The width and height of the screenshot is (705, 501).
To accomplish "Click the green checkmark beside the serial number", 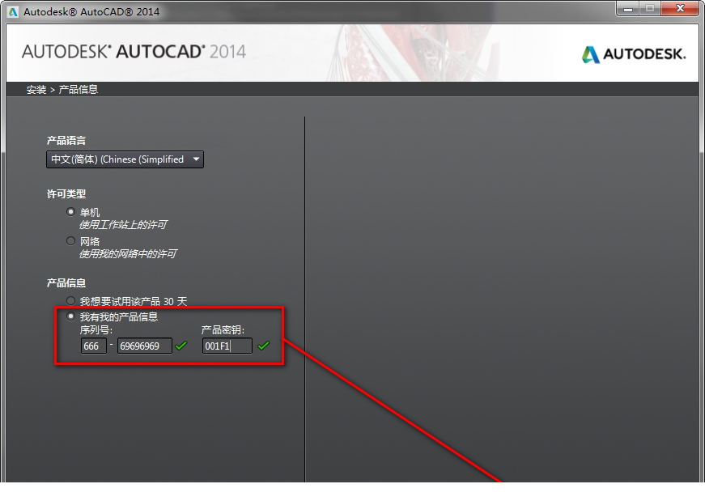I will click(x=181, y=346).
